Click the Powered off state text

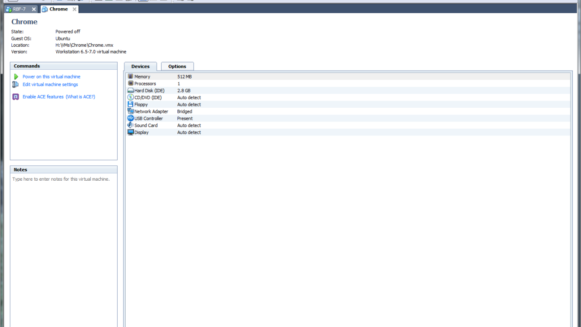[68, 32]
